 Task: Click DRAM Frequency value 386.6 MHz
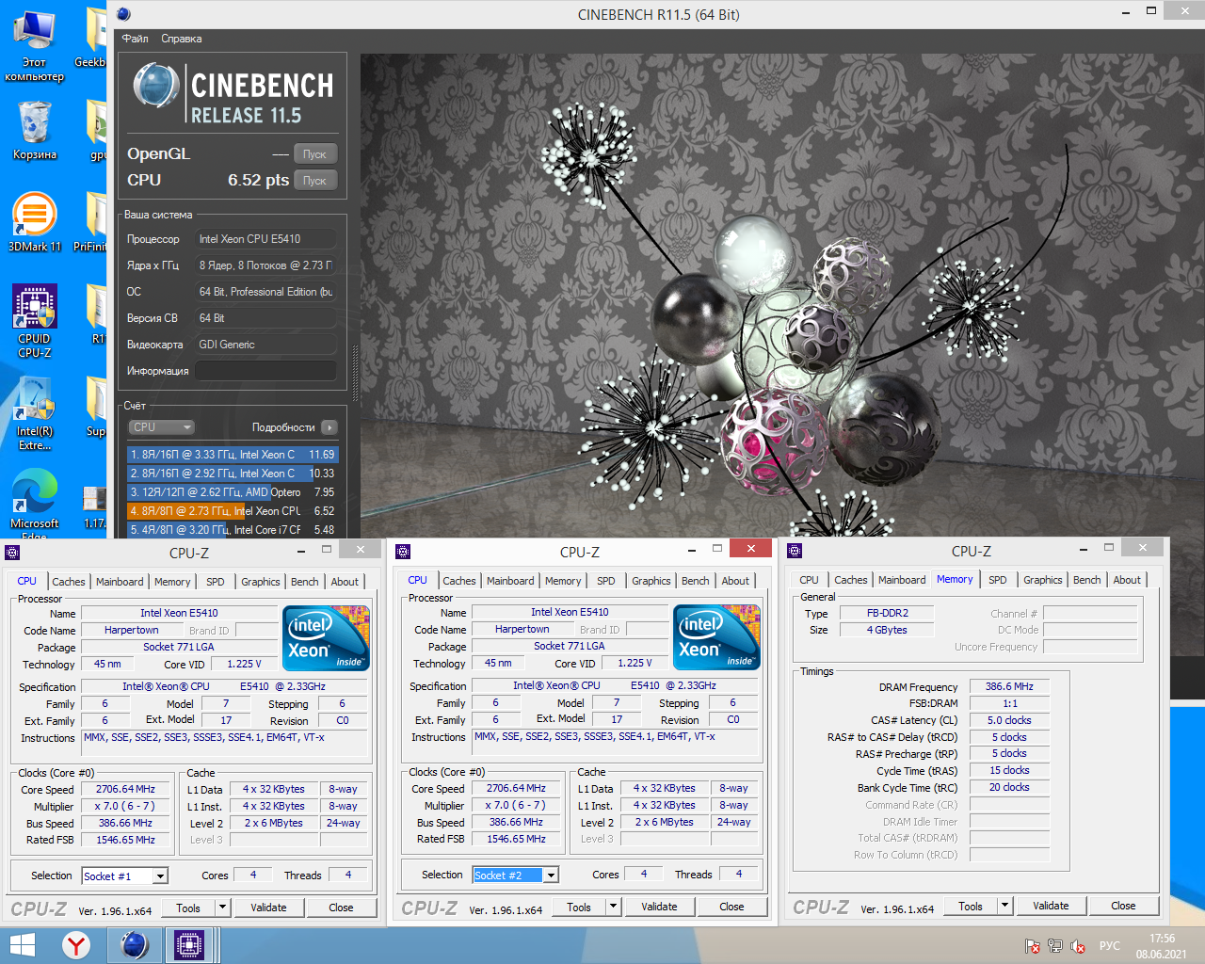pyautogui.click(x=1009, y=687)
